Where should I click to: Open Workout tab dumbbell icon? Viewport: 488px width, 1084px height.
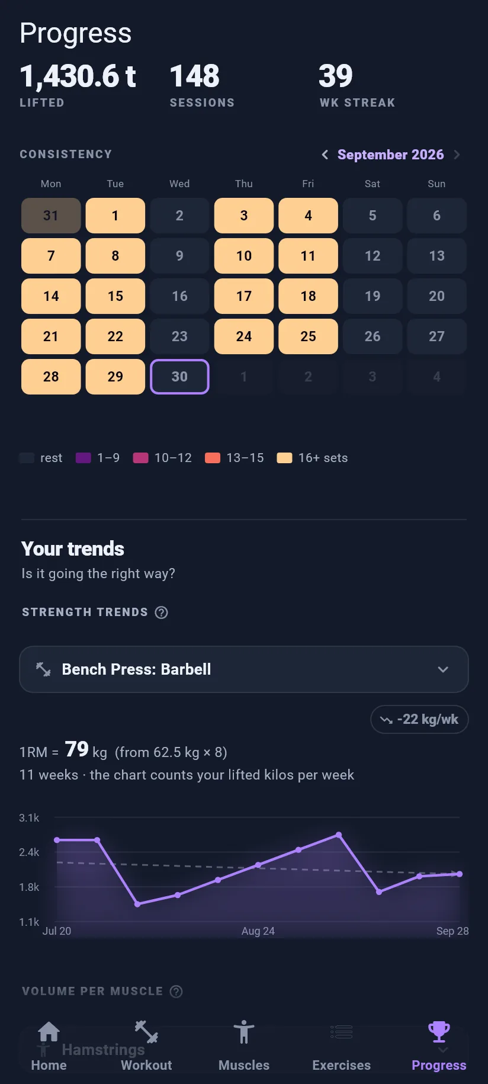point(146,1032)
